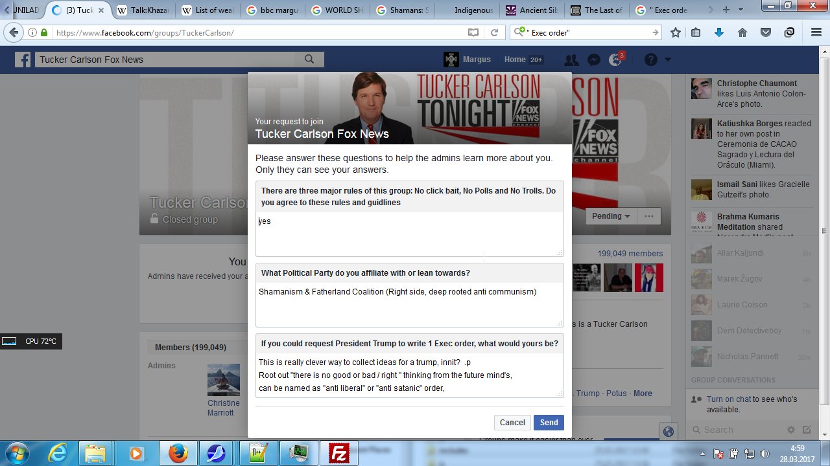Open the list all tabs dropdown
830x466 pixels.
point(742,10)
